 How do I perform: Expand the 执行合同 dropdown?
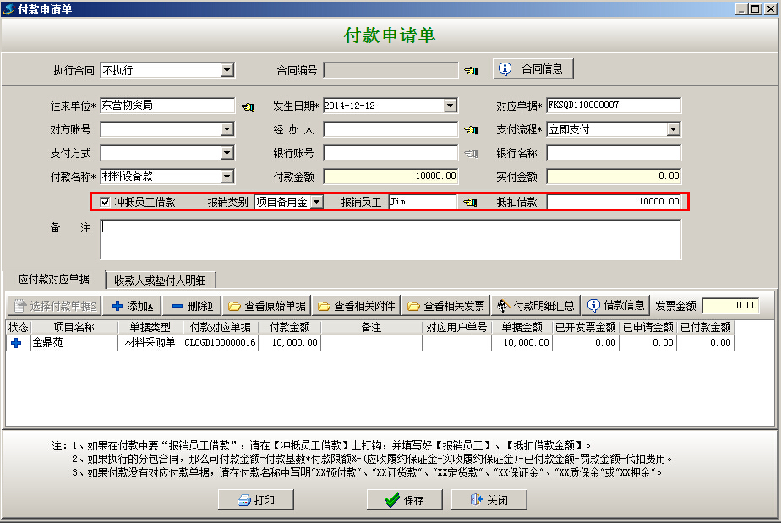coord(227,70)
